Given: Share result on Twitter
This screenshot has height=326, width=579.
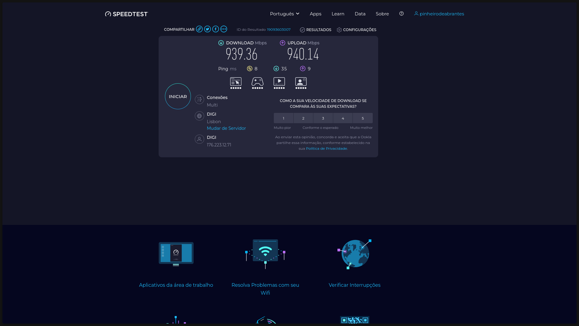Looking at the screenshot, I should pyautogui.click(x=207, y=29).
